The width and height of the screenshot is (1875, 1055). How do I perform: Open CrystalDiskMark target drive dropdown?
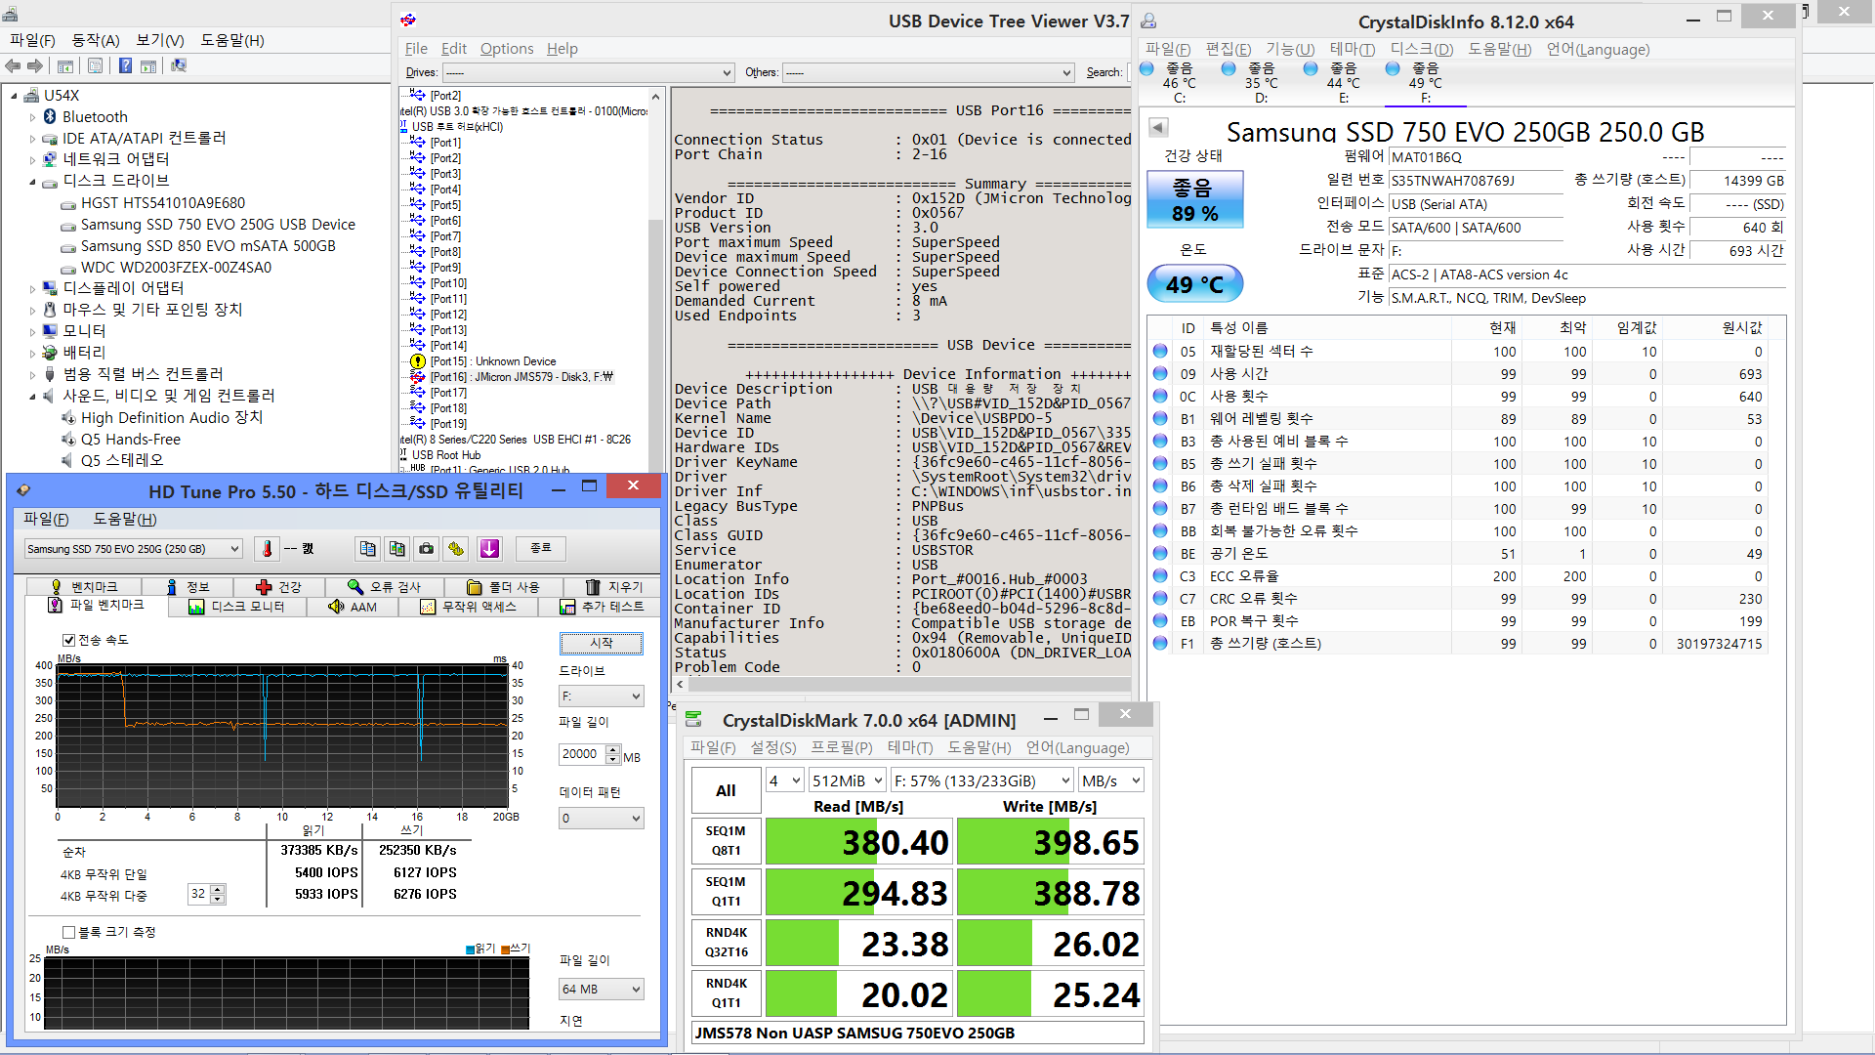(982, 781)
